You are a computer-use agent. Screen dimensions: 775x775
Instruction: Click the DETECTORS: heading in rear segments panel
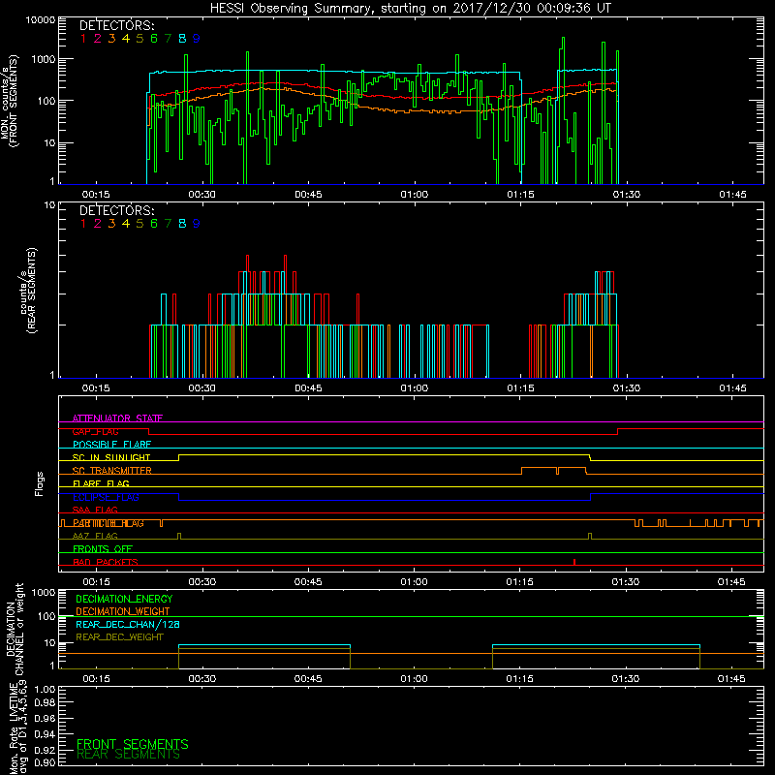[x=116, y=210]
